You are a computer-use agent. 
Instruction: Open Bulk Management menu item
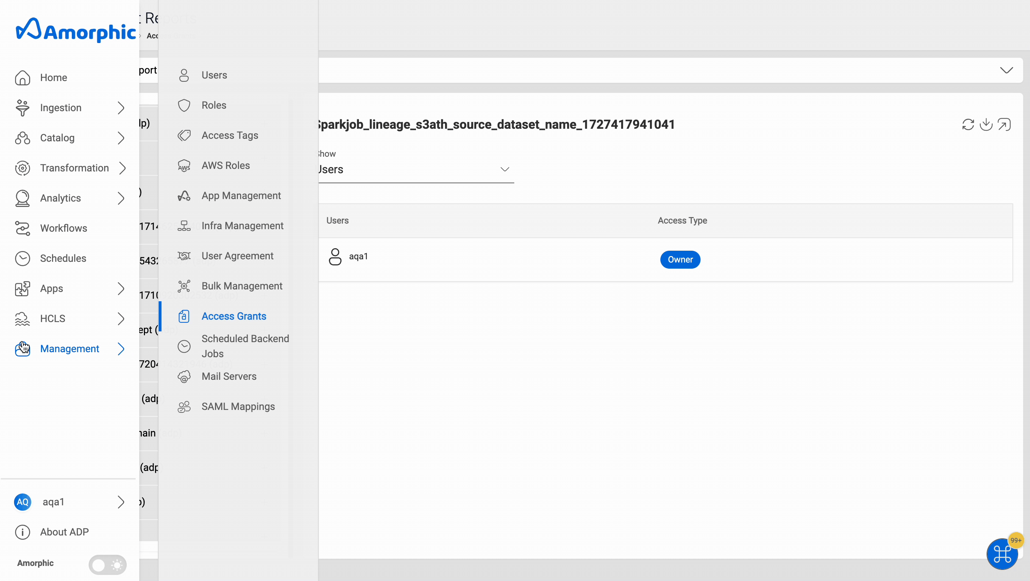coord(242,286)
